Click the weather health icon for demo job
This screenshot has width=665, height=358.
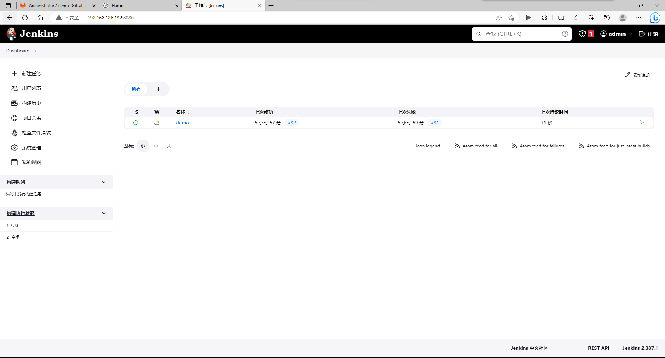point(157,122)
